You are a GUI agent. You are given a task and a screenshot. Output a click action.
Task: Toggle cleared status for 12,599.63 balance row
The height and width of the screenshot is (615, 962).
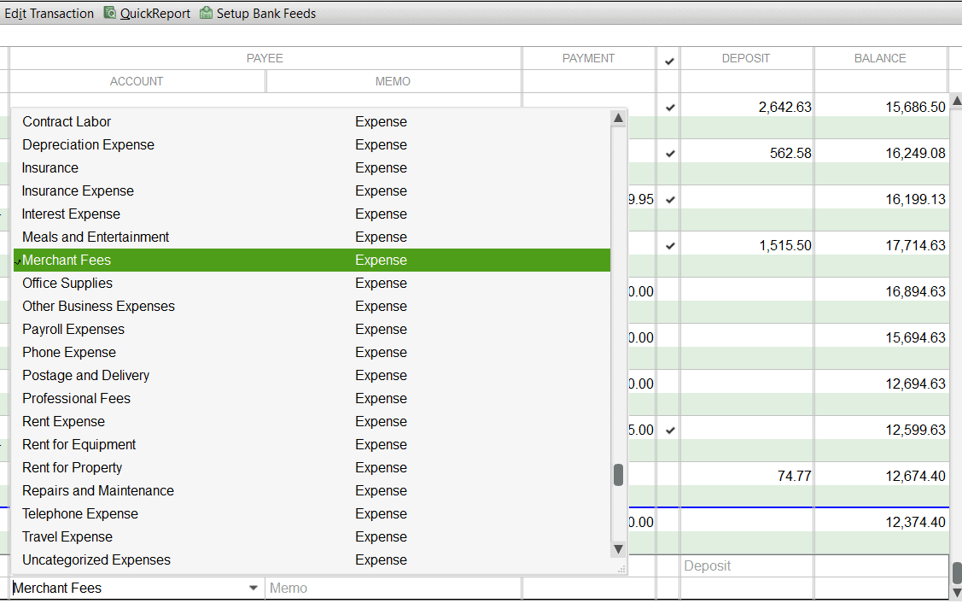[670, 430]
